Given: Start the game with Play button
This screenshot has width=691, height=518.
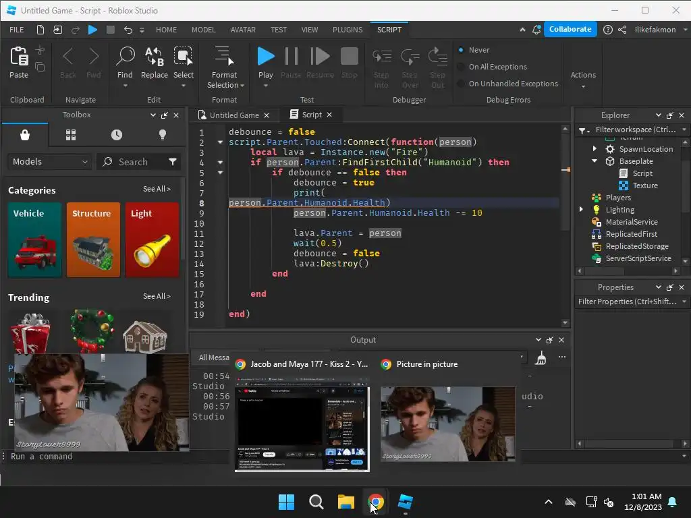Looking at the screenshot, I should 266,57.
